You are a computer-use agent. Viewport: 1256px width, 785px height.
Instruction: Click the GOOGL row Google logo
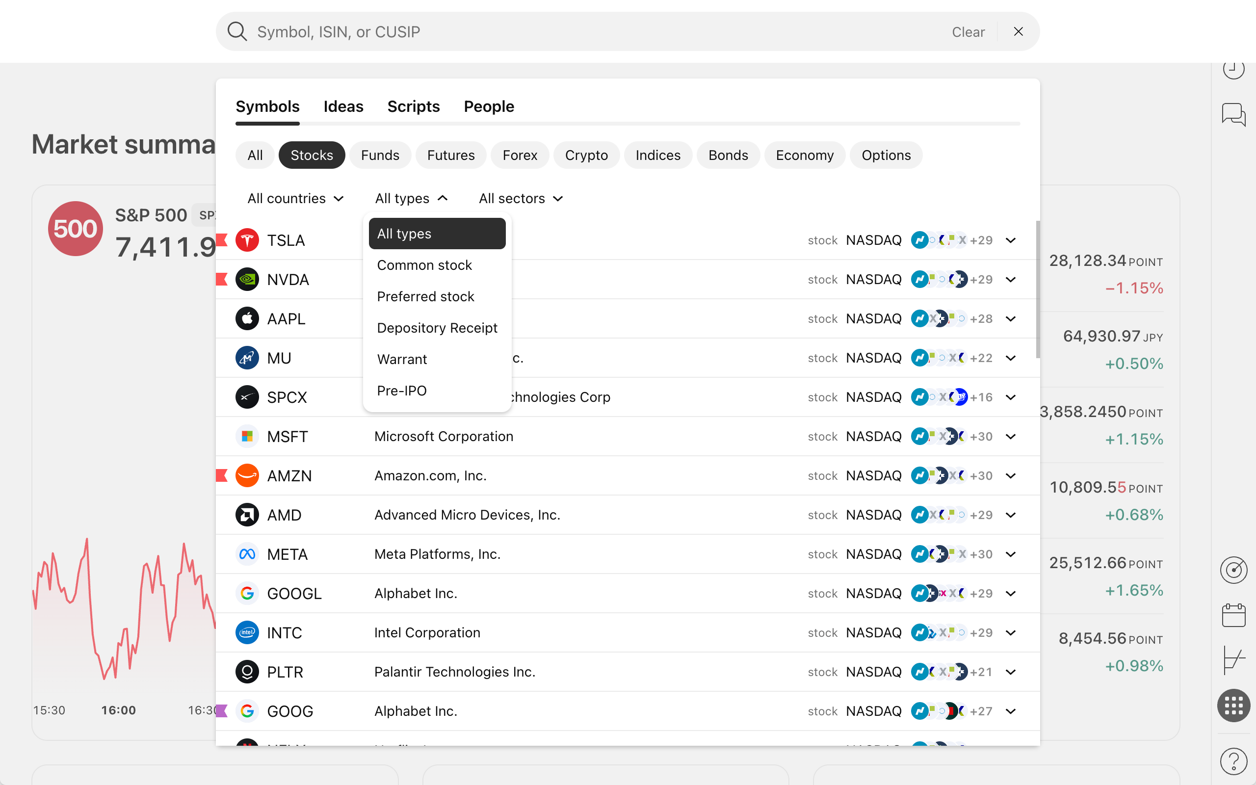point(247,594)
